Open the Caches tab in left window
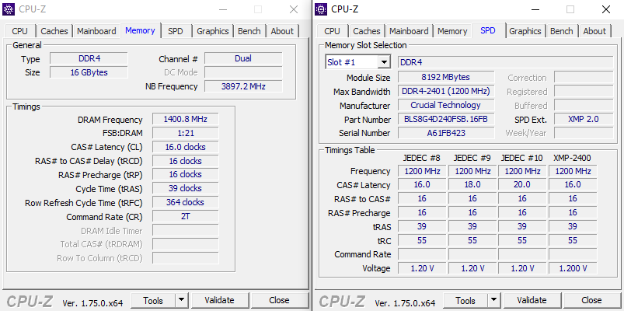Viewport: 624px width, 311px height. [x=54, y=31]
